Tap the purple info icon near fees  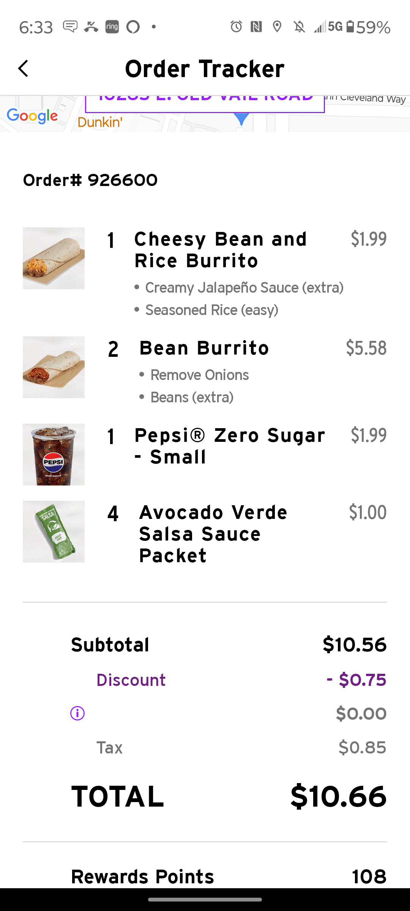pyautogui.click(x=77, y=713)
